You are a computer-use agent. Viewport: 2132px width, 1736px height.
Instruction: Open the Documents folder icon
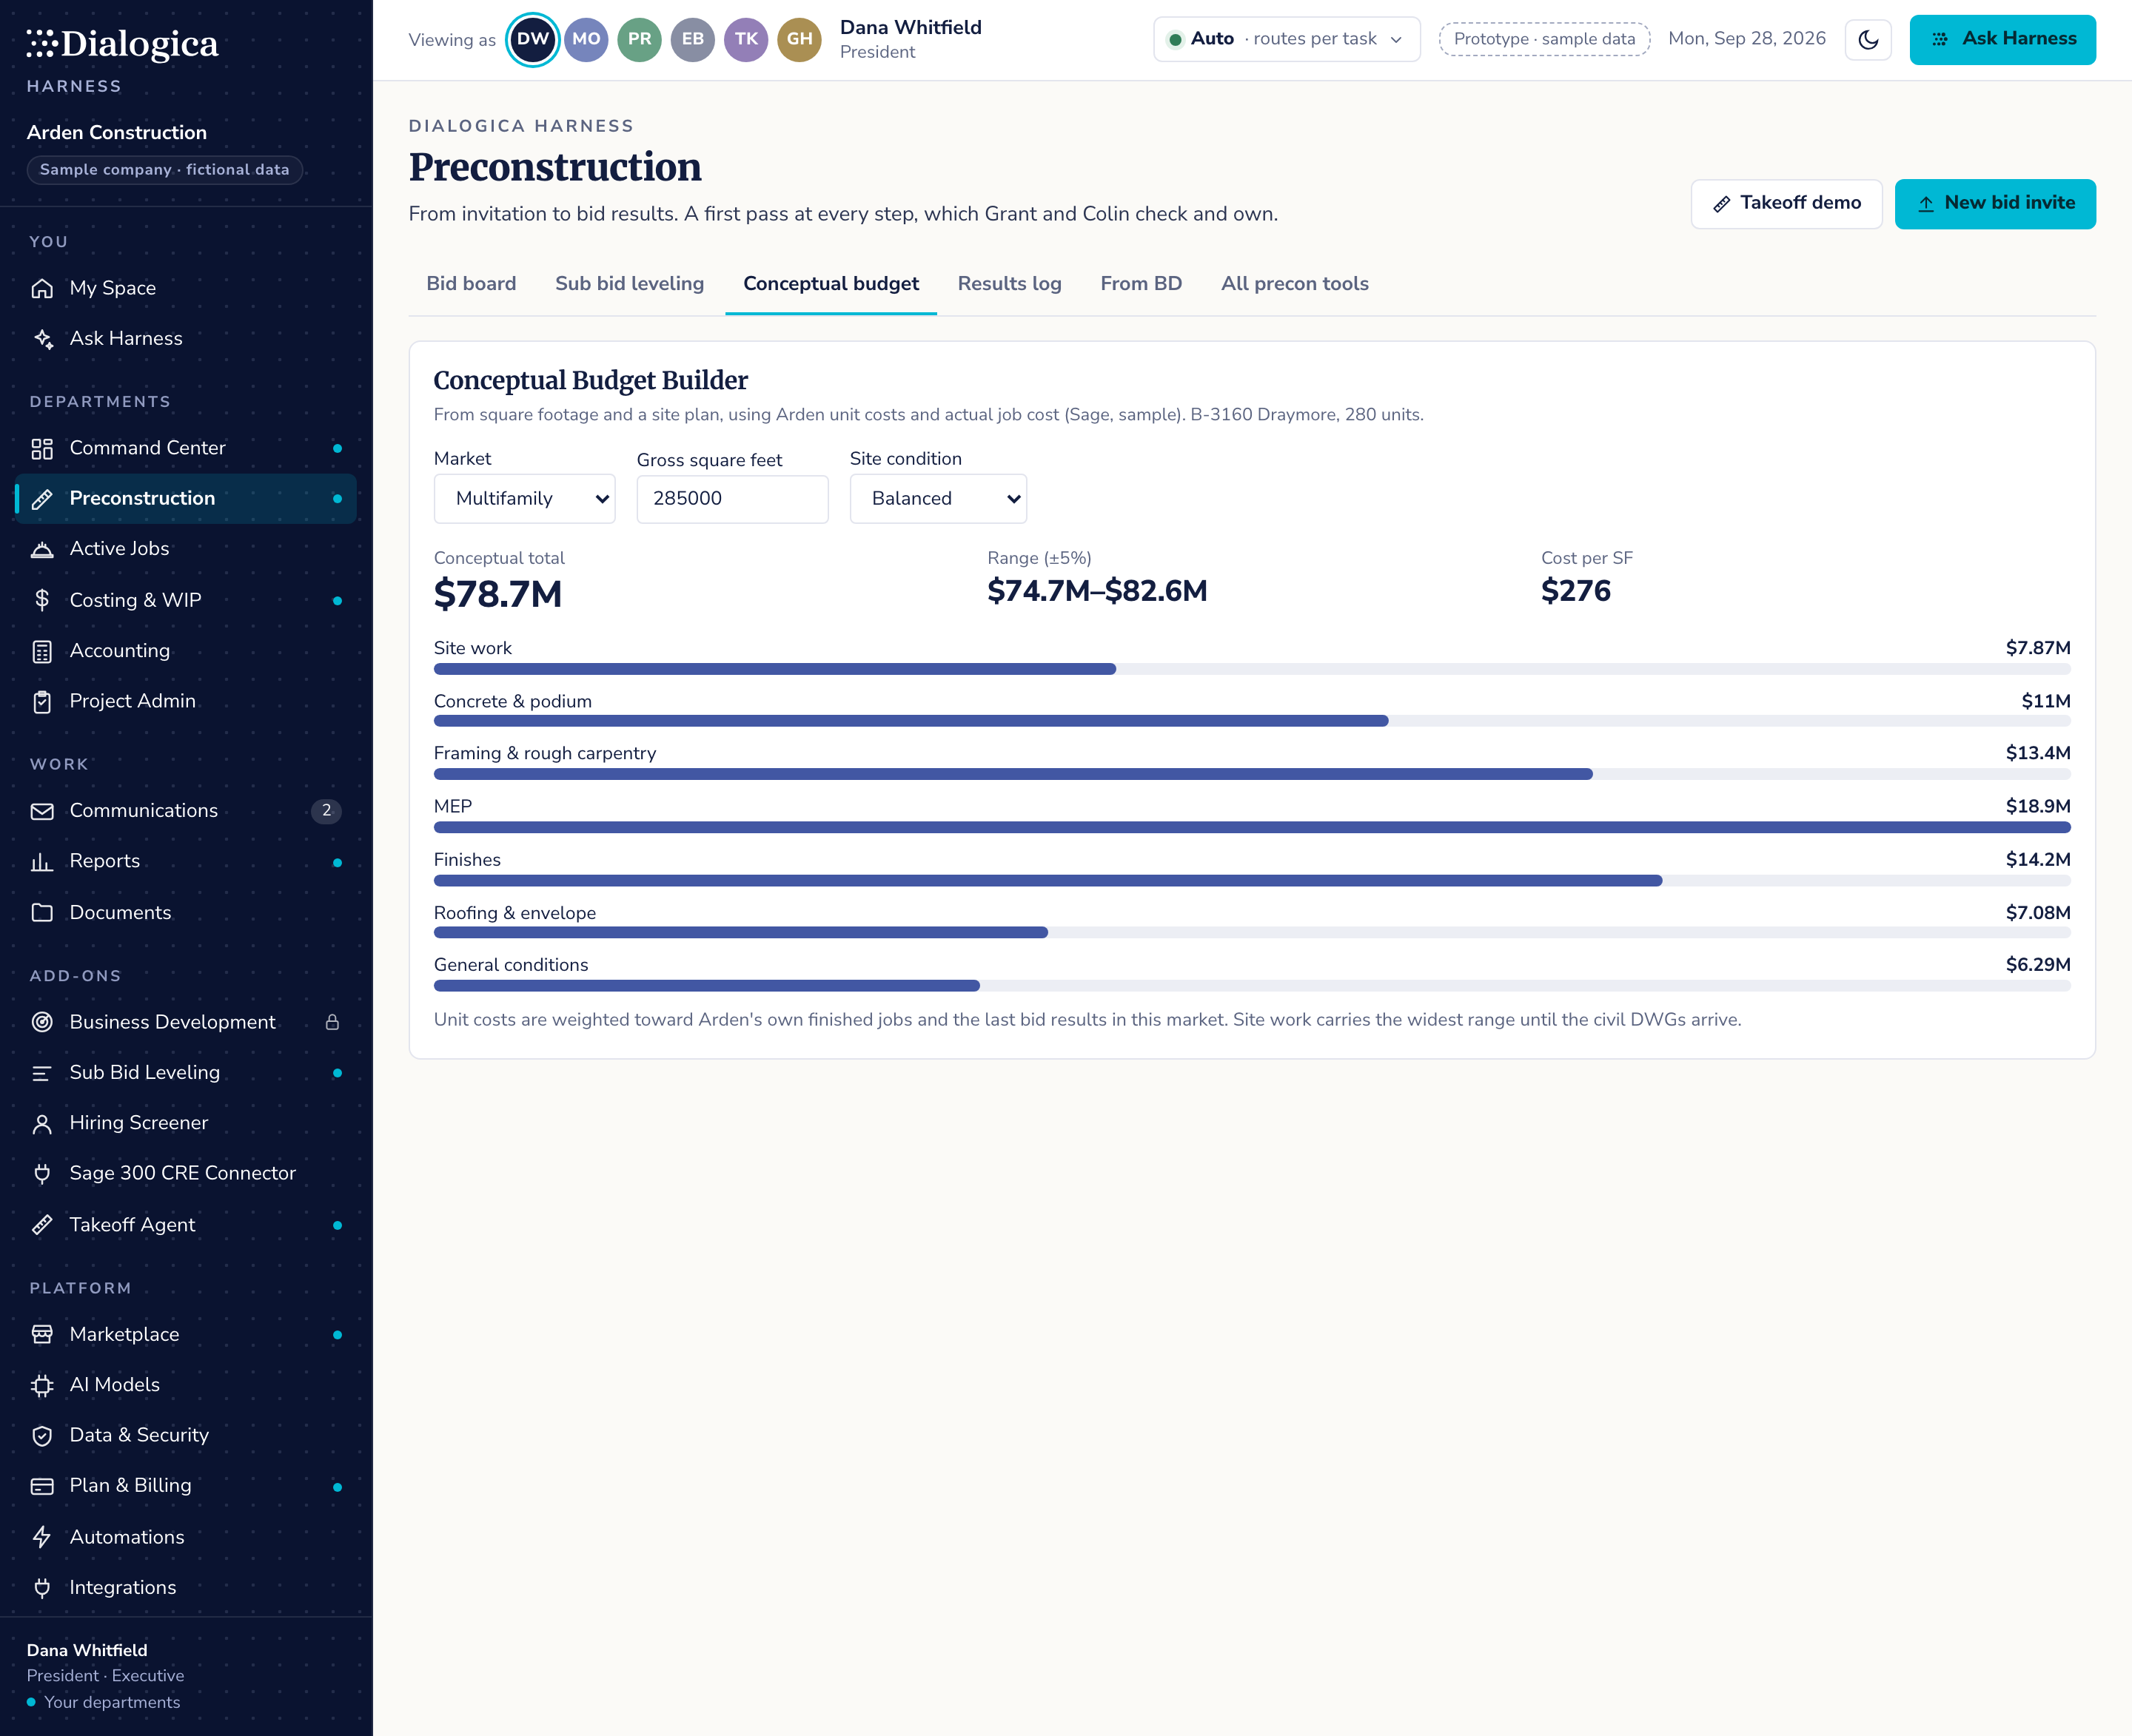[42, 912]
